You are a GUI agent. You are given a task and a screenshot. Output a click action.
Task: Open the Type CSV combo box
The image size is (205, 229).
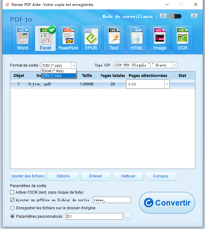[x=146, y=65]
